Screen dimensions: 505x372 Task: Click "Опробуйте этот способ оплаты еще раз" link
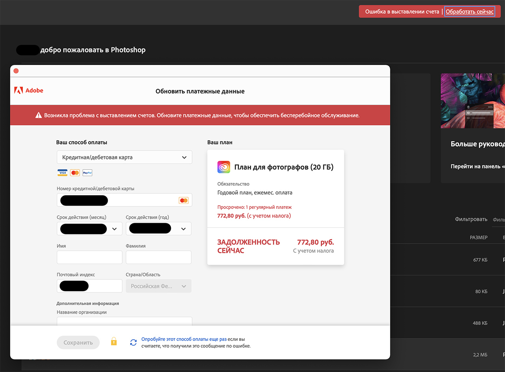(x=183, y=339)
